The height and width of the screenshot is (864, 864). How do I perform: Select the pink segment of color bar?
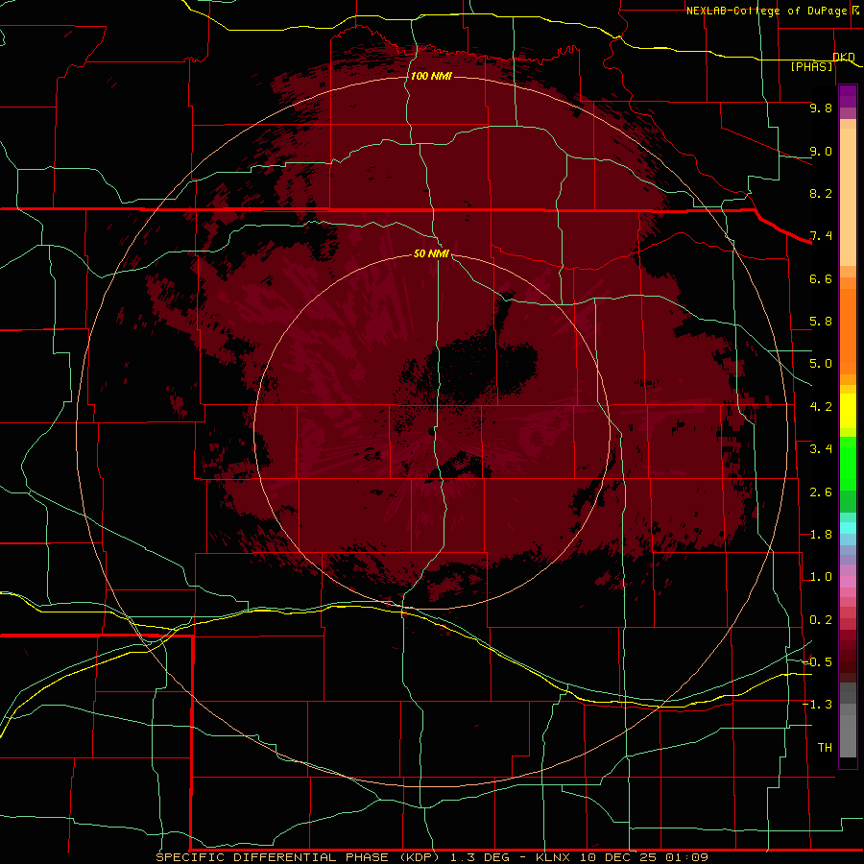tap(848, 582)
